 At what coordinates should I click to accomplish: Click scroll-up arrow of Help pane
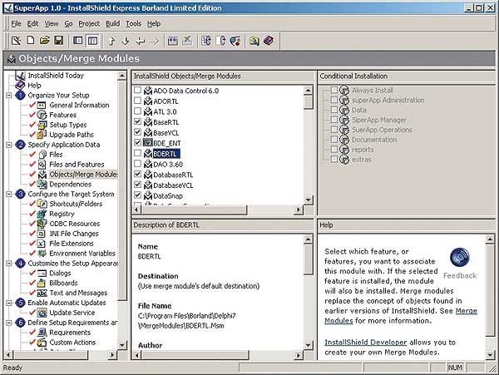(490, 239)
